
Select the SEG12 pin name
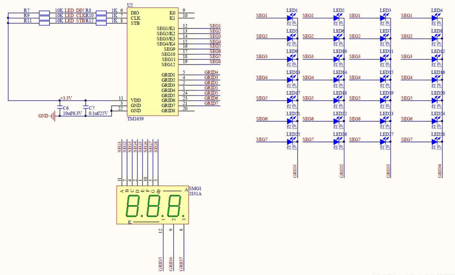[168, 64]
